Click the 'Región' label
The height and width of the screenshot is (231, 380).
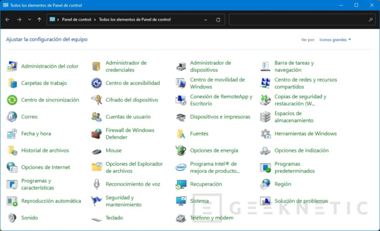pos(283,184)
